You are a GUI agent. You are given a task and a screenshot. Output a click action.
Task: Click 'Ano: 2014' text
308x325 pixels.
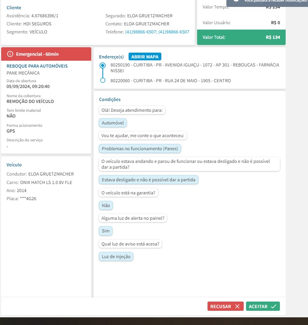(17, 191)
